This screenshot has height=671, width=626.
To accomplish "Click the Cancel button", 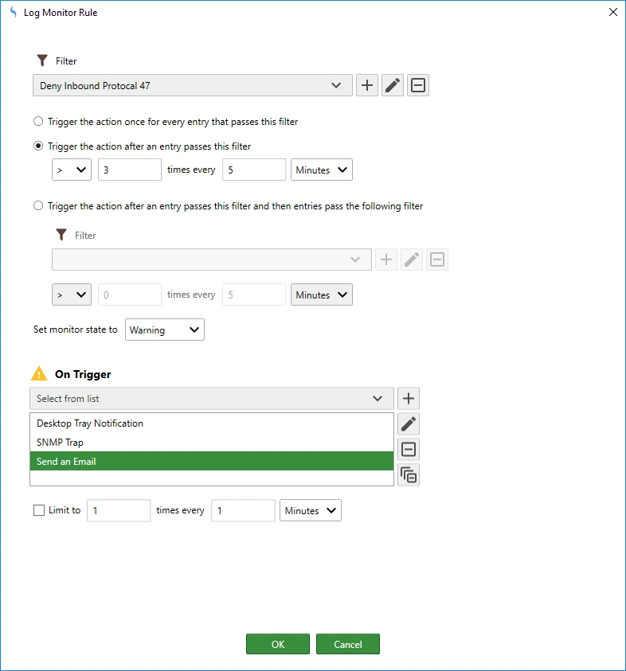I will tap(347, 645).
